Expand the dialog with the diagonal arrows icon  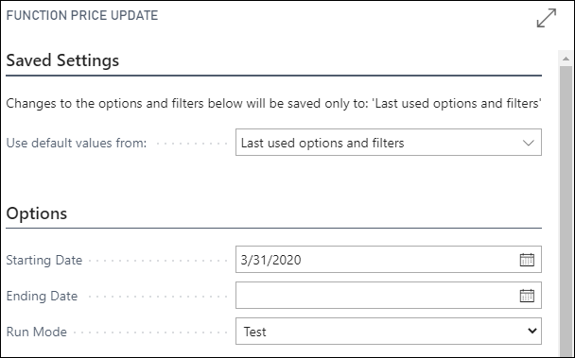(x=547, y=18)
